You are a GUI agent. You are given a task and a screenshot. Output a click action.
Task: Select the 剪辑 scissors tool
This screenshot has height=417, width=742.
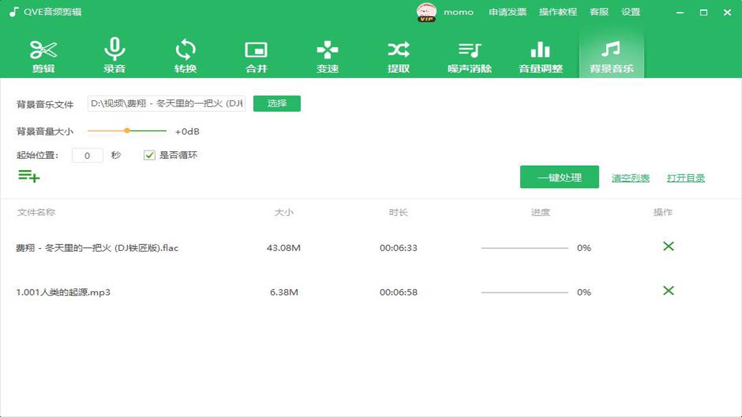tap(43, 53)
